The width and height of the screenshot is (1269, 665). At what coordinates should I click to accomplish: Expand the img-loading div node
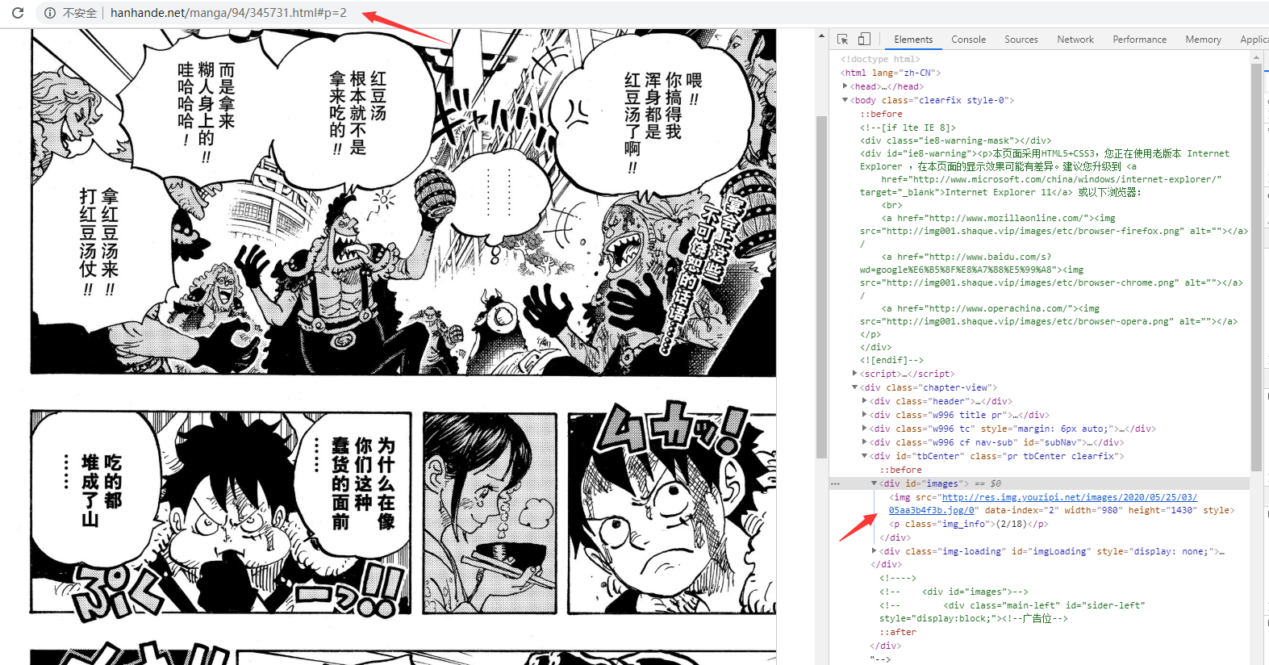875,551
